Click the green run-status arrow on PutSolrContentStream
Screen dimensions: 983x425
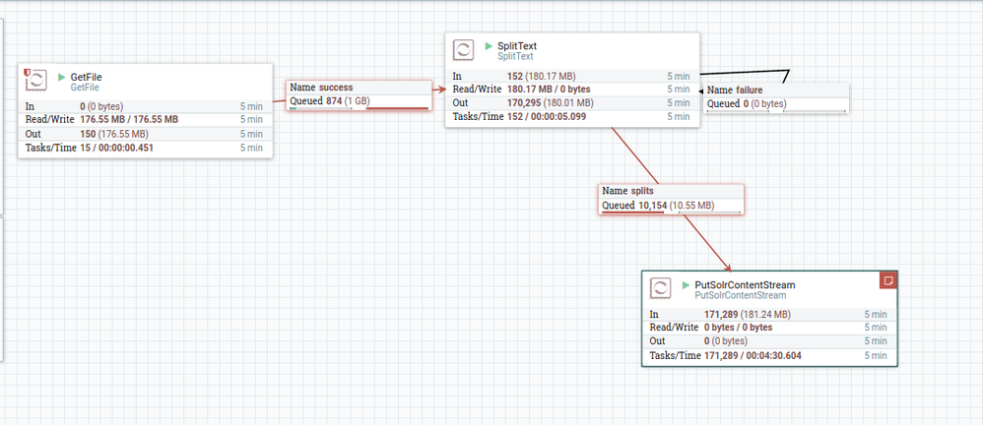686,284
